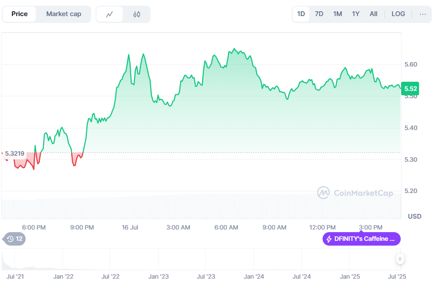
Task: Grab the timeline range slider handle
Action: 400,259
